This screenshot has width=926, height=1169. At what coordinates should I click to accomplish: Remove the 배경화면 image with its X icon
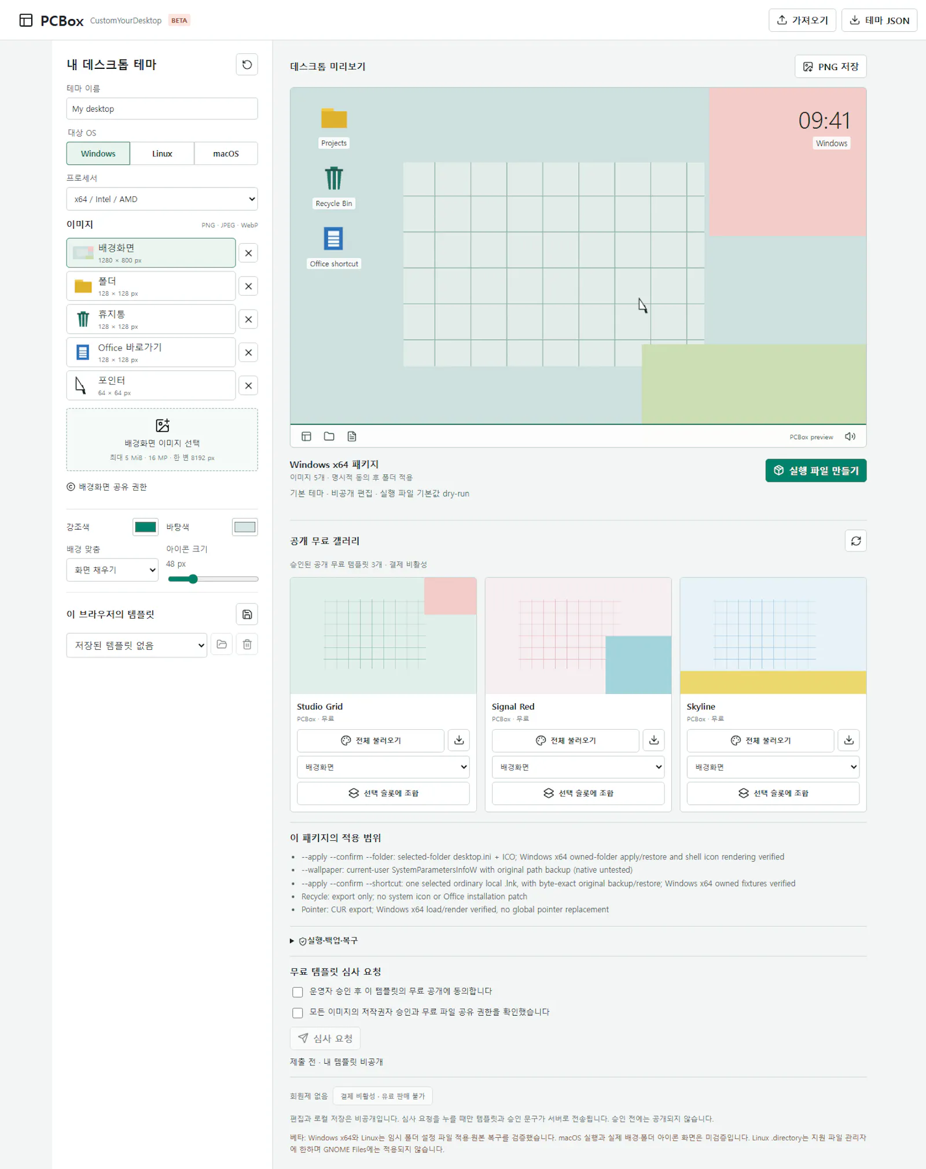coord(248,253)
